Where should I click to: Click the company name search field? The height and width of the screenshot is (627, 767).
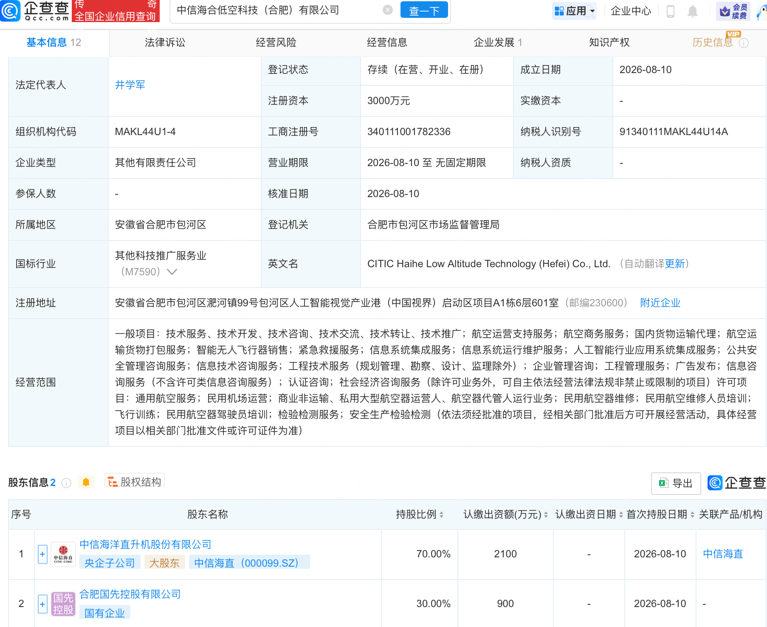click(276, 10)
